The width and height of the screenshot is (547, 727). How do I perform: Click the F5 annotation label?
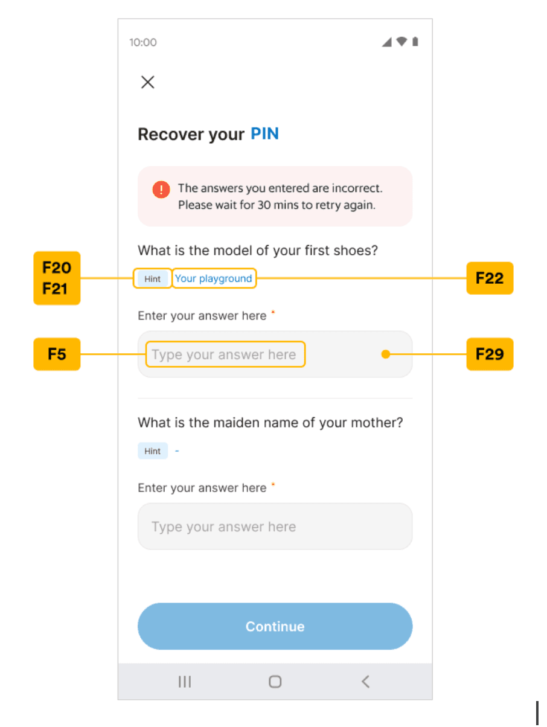point(57,354)
